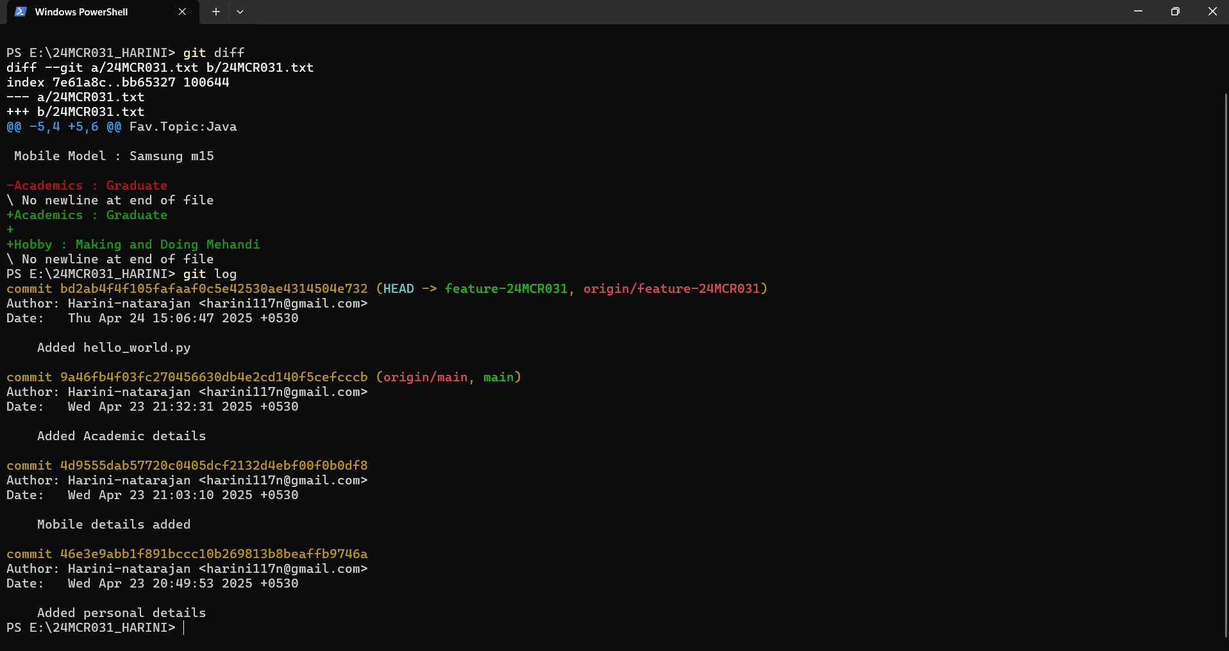Click the 'Added hello_world.py' commit message

coord(114,348)
